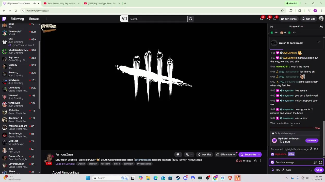Click the English tag
325x182 pixels.
tap(81, 164)
